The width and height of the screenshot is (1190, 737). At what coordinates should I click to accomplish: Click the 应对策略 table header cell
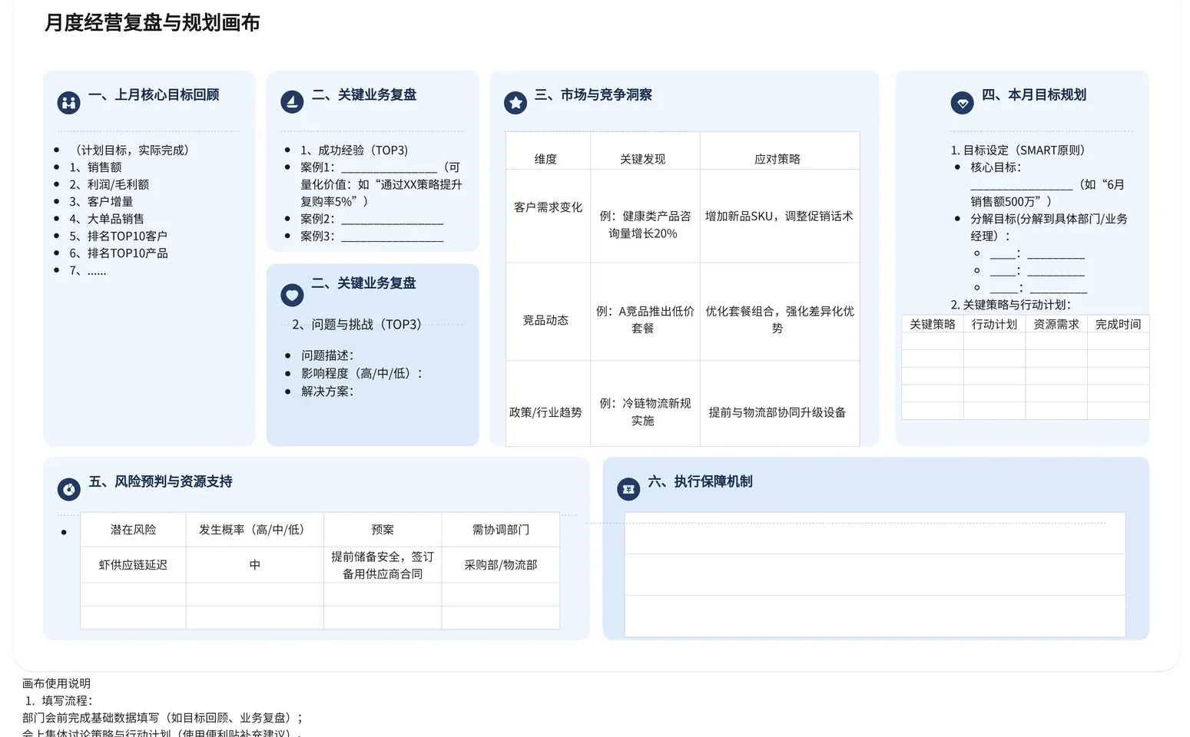(x=777, y=158)
